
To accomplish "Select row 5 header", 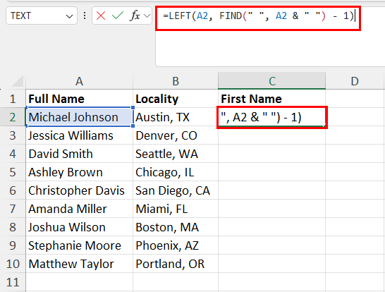I will 13,172.
